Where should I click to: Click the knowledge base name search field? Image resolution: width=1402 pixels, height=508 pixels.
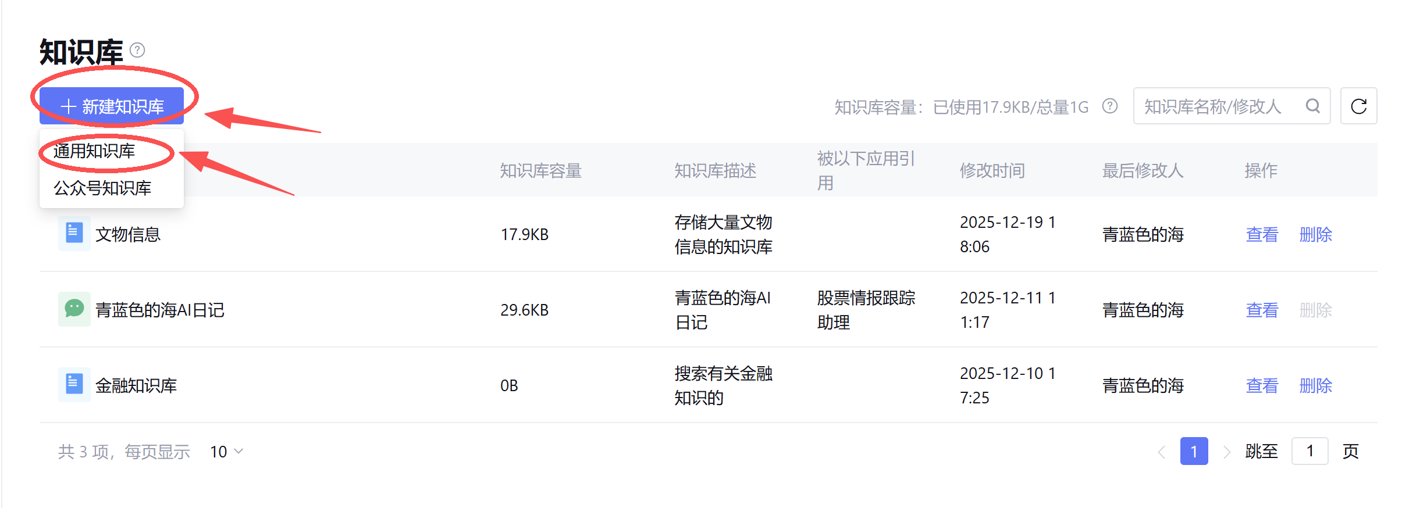click(x=1219, y=106)
